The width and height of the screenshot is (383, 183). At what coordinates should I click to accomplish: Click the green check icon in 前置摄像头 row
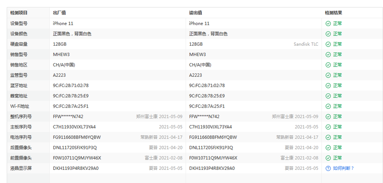328,158
